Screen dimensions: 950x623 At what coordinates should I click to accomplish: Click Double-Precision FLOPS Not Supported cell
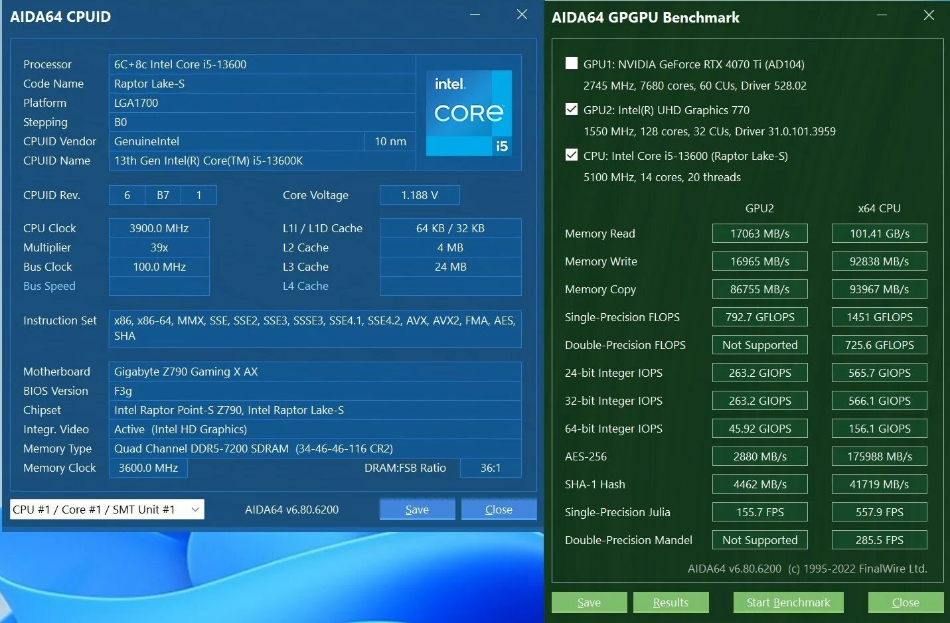pyautogui.click(x=759, y=345)
